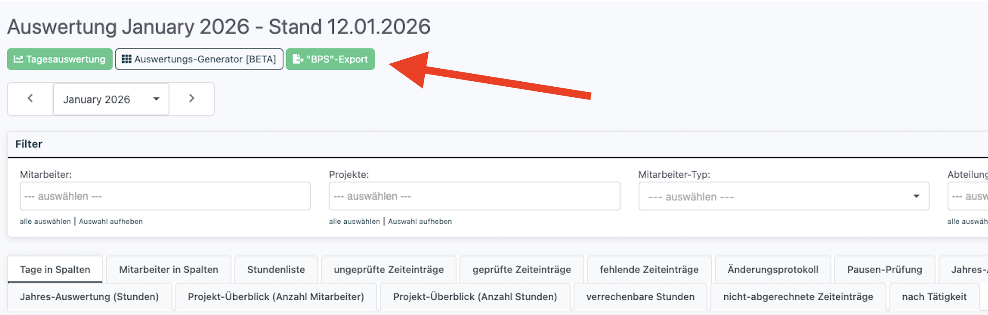Clear Mitarbeiter selection with Auswahl aufheben

pyautogui.click(x=111, y=222)
